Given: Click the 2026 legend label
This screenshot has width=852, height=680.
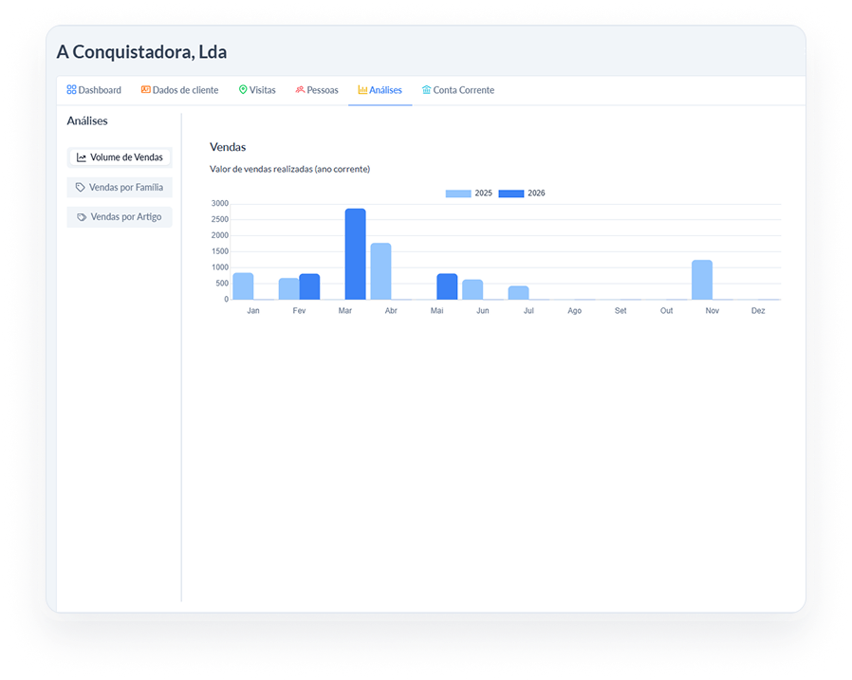Looking at the screenshot, I should point(536,193).
